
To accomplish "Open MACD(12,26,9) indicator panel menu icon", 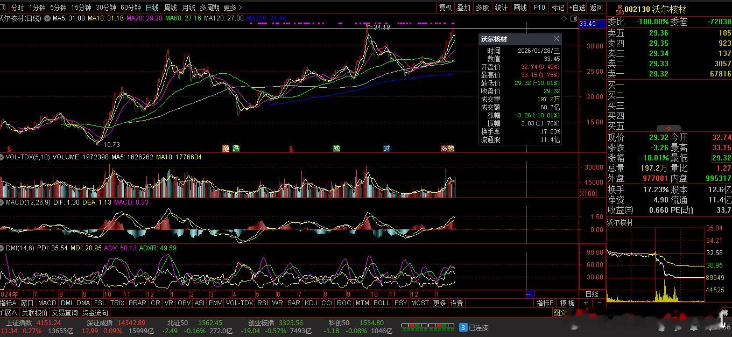I will click(x=2, y=202).
